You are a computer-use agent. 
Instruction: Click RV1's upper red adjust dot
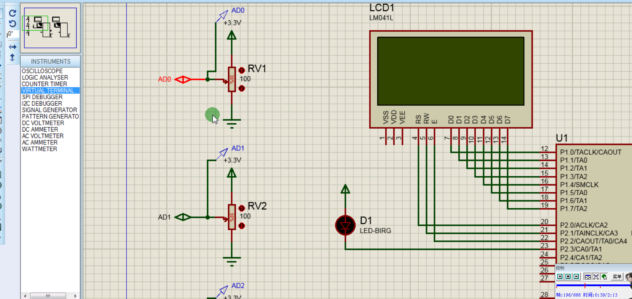point(242,70)
